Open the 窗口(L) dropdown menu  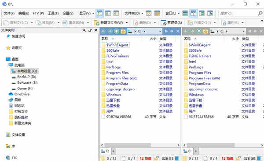coord(172,13)
